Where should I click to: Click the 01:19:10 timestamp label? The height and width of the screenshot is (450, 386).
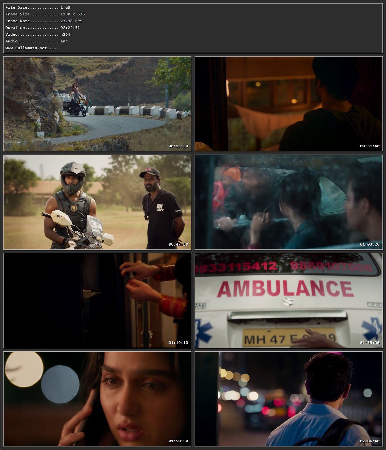click(178, 343)
